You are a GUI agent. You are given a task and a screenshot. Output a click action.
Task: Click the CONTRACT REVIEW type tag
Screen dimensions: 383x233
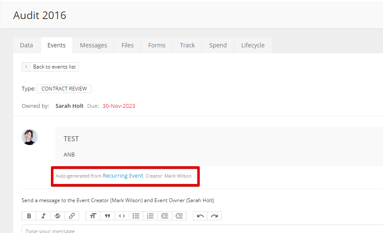pos(64,89)
